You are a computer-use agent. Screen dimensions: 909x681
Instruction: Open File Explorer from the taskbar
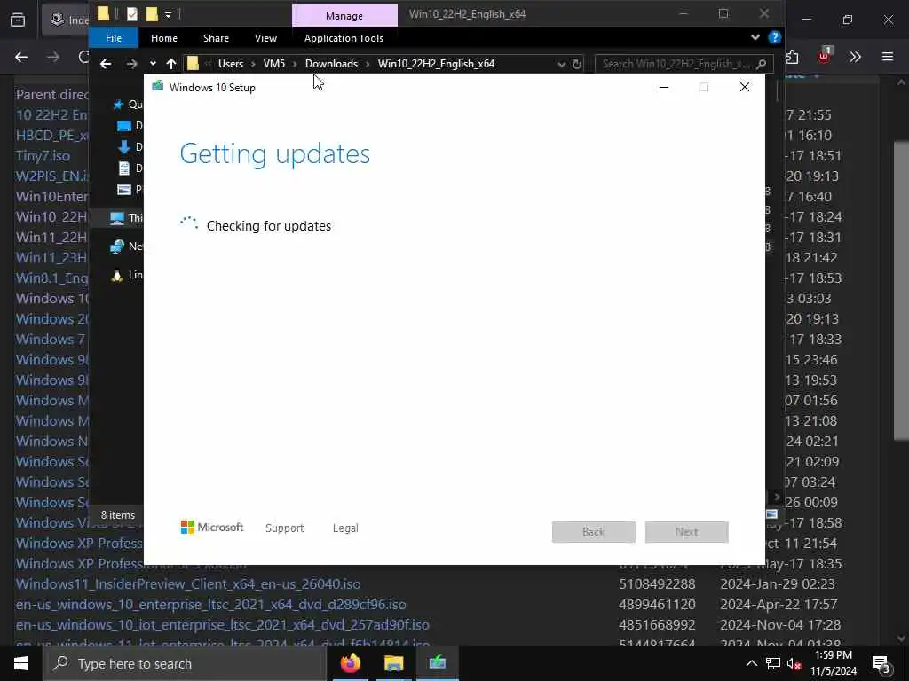[x=393, y=663]
